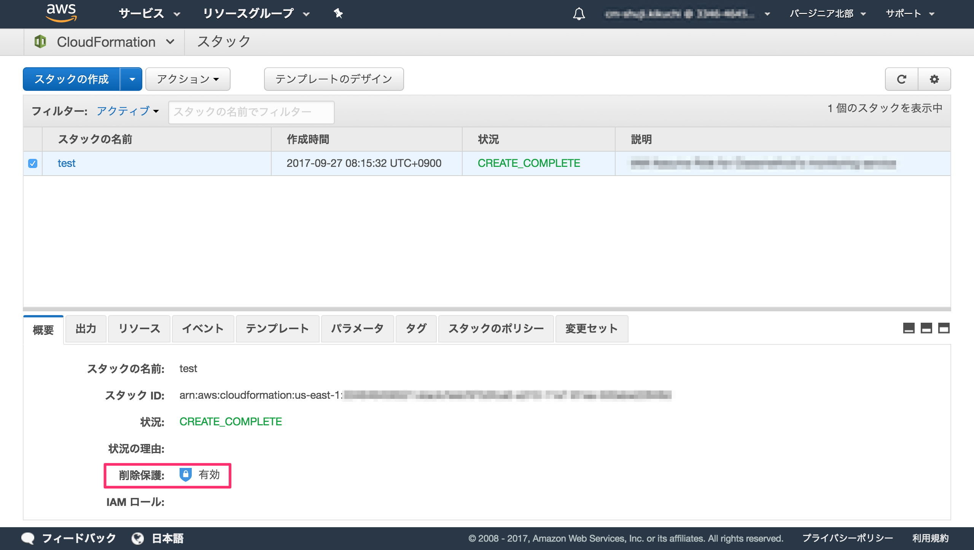Click the CloudFormation service icon
The width and height of the screenshot is (974, 550).
[41, 42]
